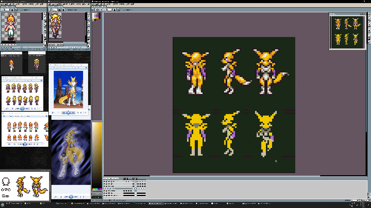Open the first menu in the blonde sprite sheet viewer
Image resolution: width=371 pixels, height=208 pixels.
pos(5,81)
